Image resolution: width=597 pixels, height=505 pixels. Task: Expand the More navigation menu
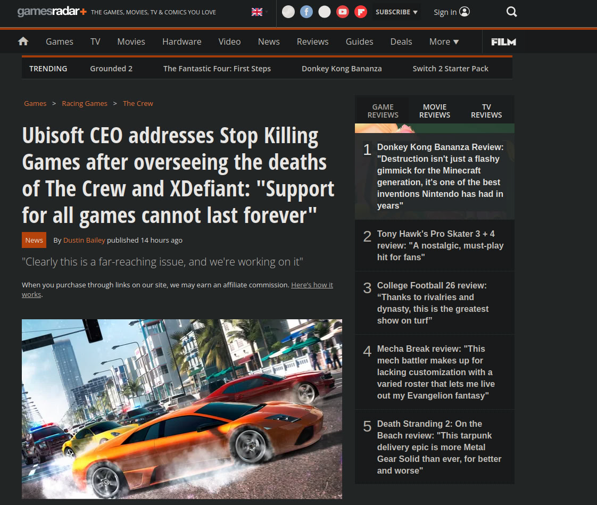click(x=444, y=42)
